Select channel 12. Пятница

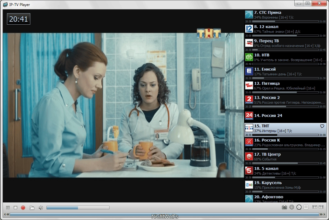[x=285, y=88]
